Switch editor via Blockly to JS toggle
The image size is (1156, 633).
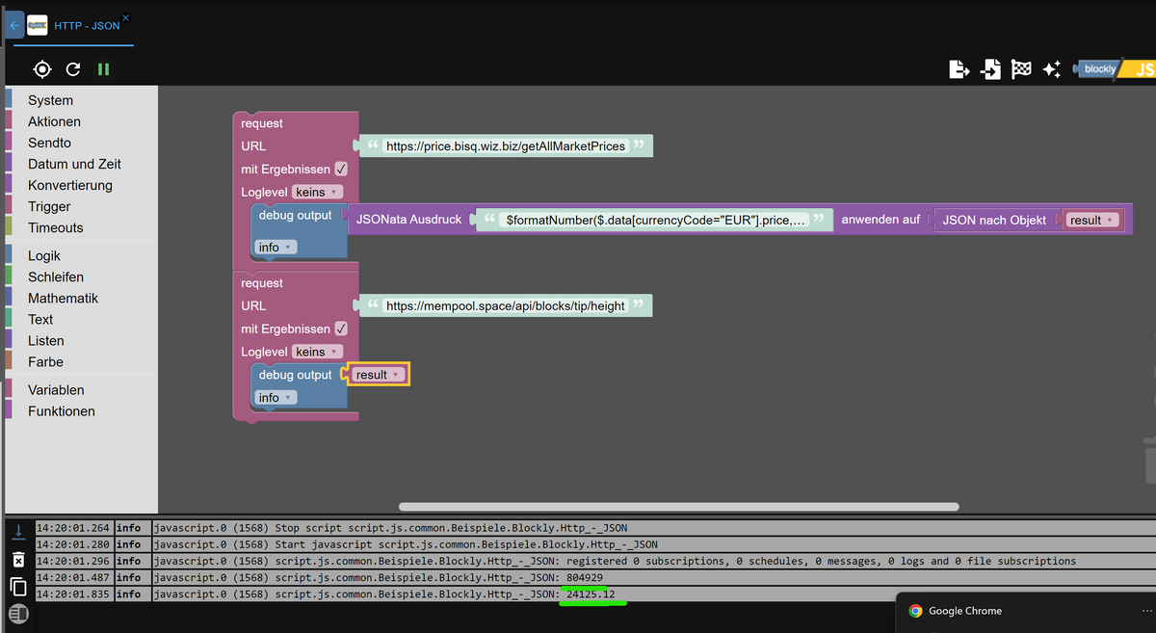pos(1115,69)
